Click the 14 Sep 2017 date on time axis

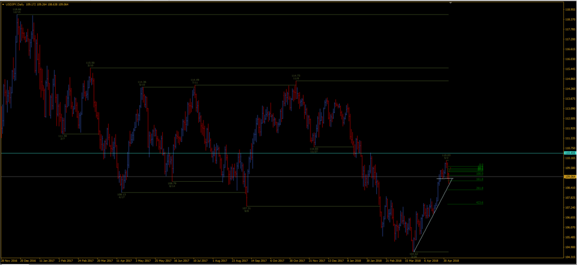pos(258,260)
